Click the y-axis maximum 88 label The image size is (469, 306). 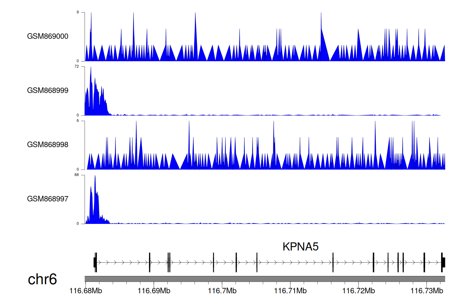[x=77, y=175]
